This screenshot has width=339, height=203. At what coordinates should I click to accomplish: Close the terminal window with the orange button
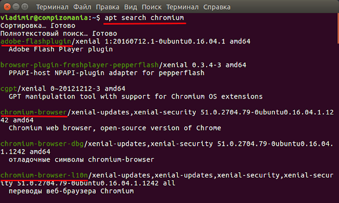pyautogui.click(x=7, y=7)
